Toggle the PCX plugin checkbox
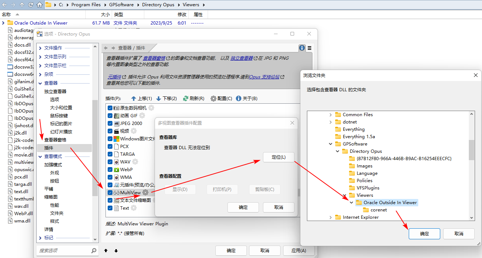482x258 pixels. point(110,147)
